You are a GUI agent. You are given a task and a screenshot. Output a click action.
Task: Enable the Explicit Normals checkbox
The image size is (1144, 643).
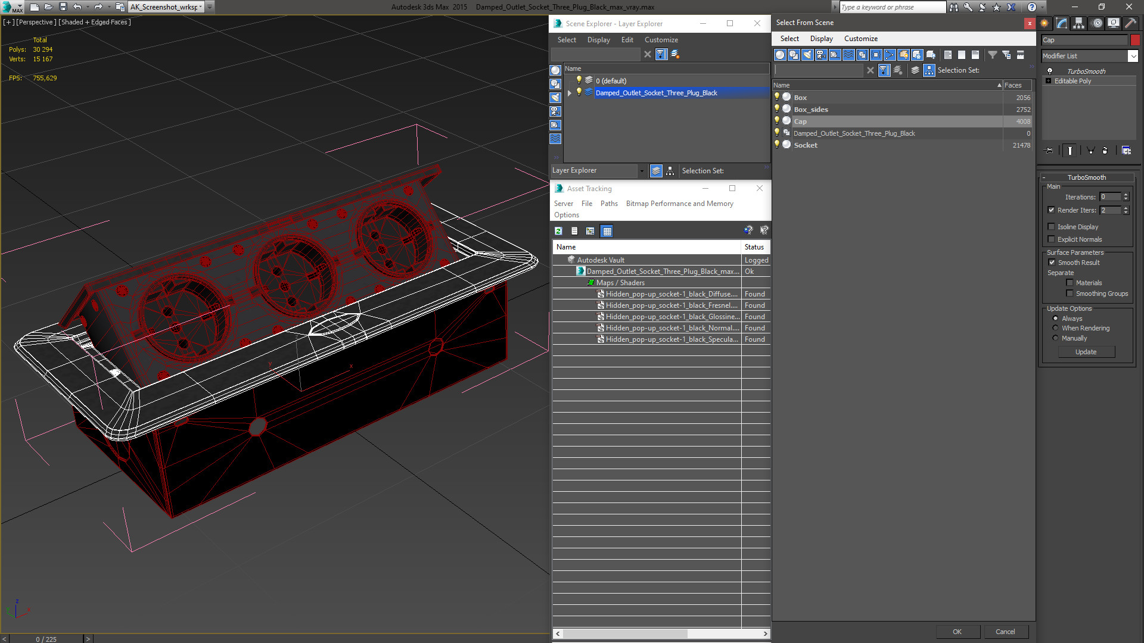1052,239
